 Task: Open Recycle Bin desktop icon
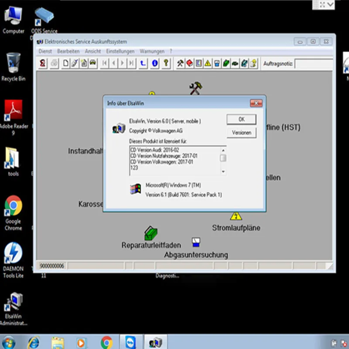(x=14, y=67)
